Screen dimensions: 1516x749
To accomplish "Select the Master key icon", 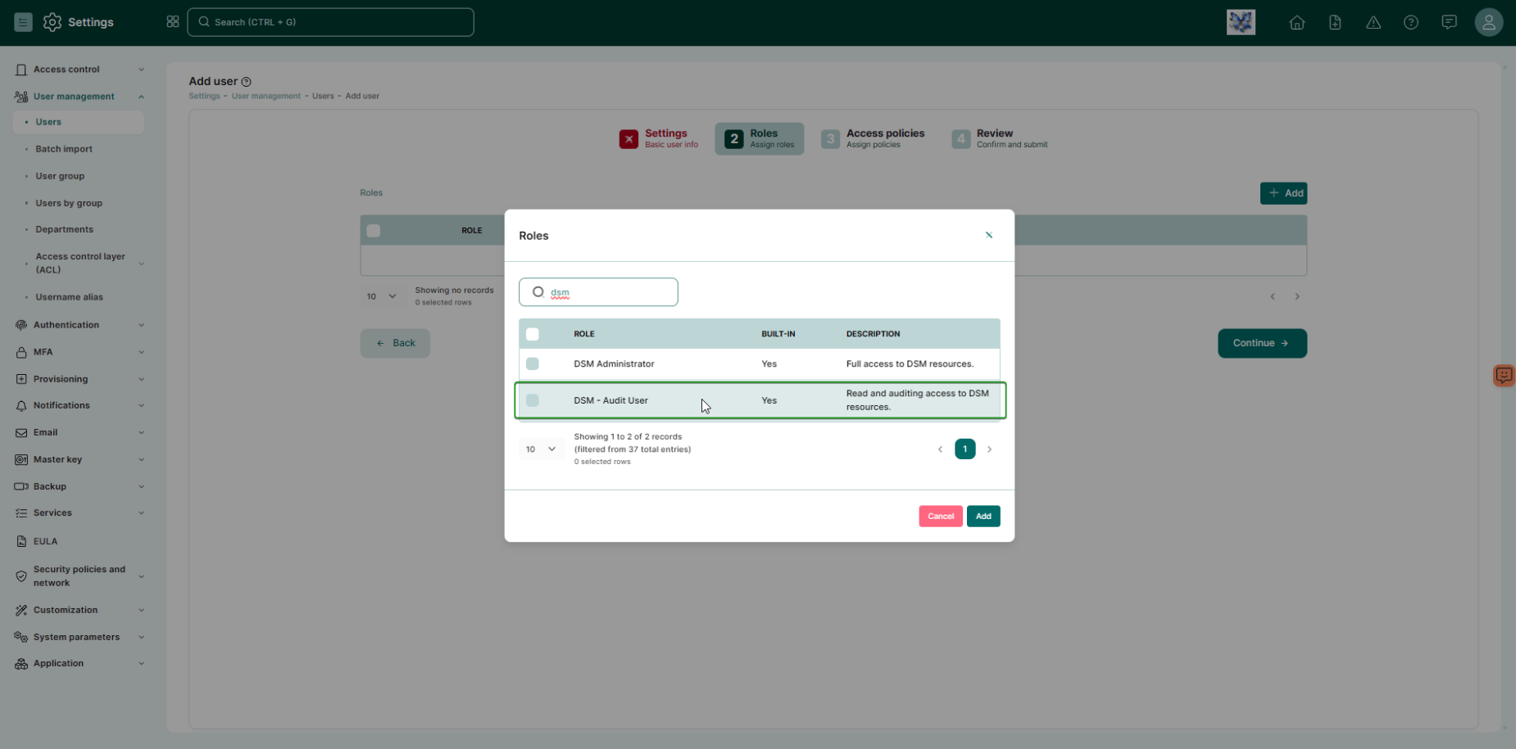I will click(21, 459).
